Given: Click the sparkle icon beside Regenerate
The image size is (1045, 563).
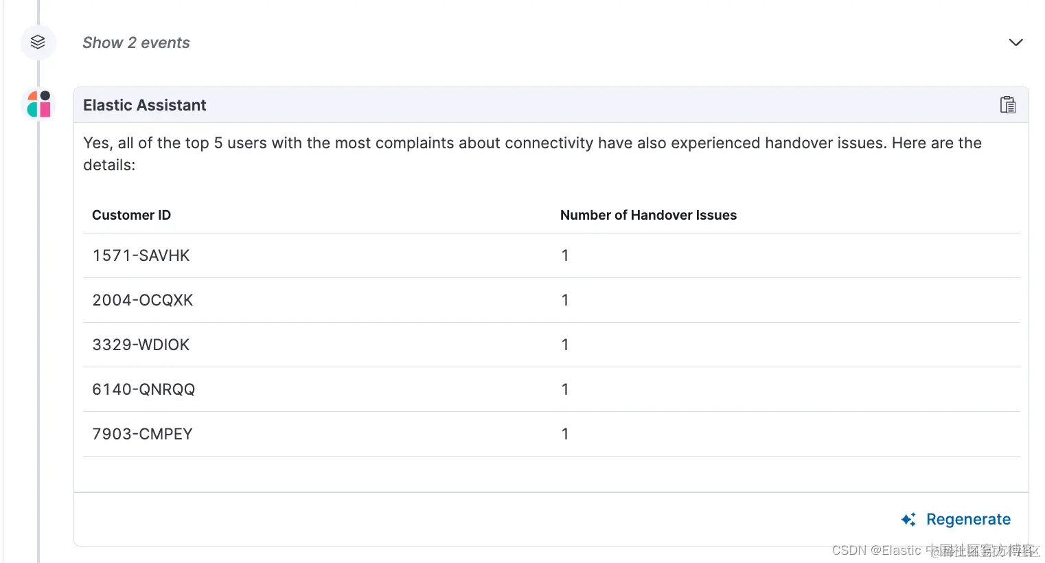Looking at the screenshot, I should click(x=908, y=520).
